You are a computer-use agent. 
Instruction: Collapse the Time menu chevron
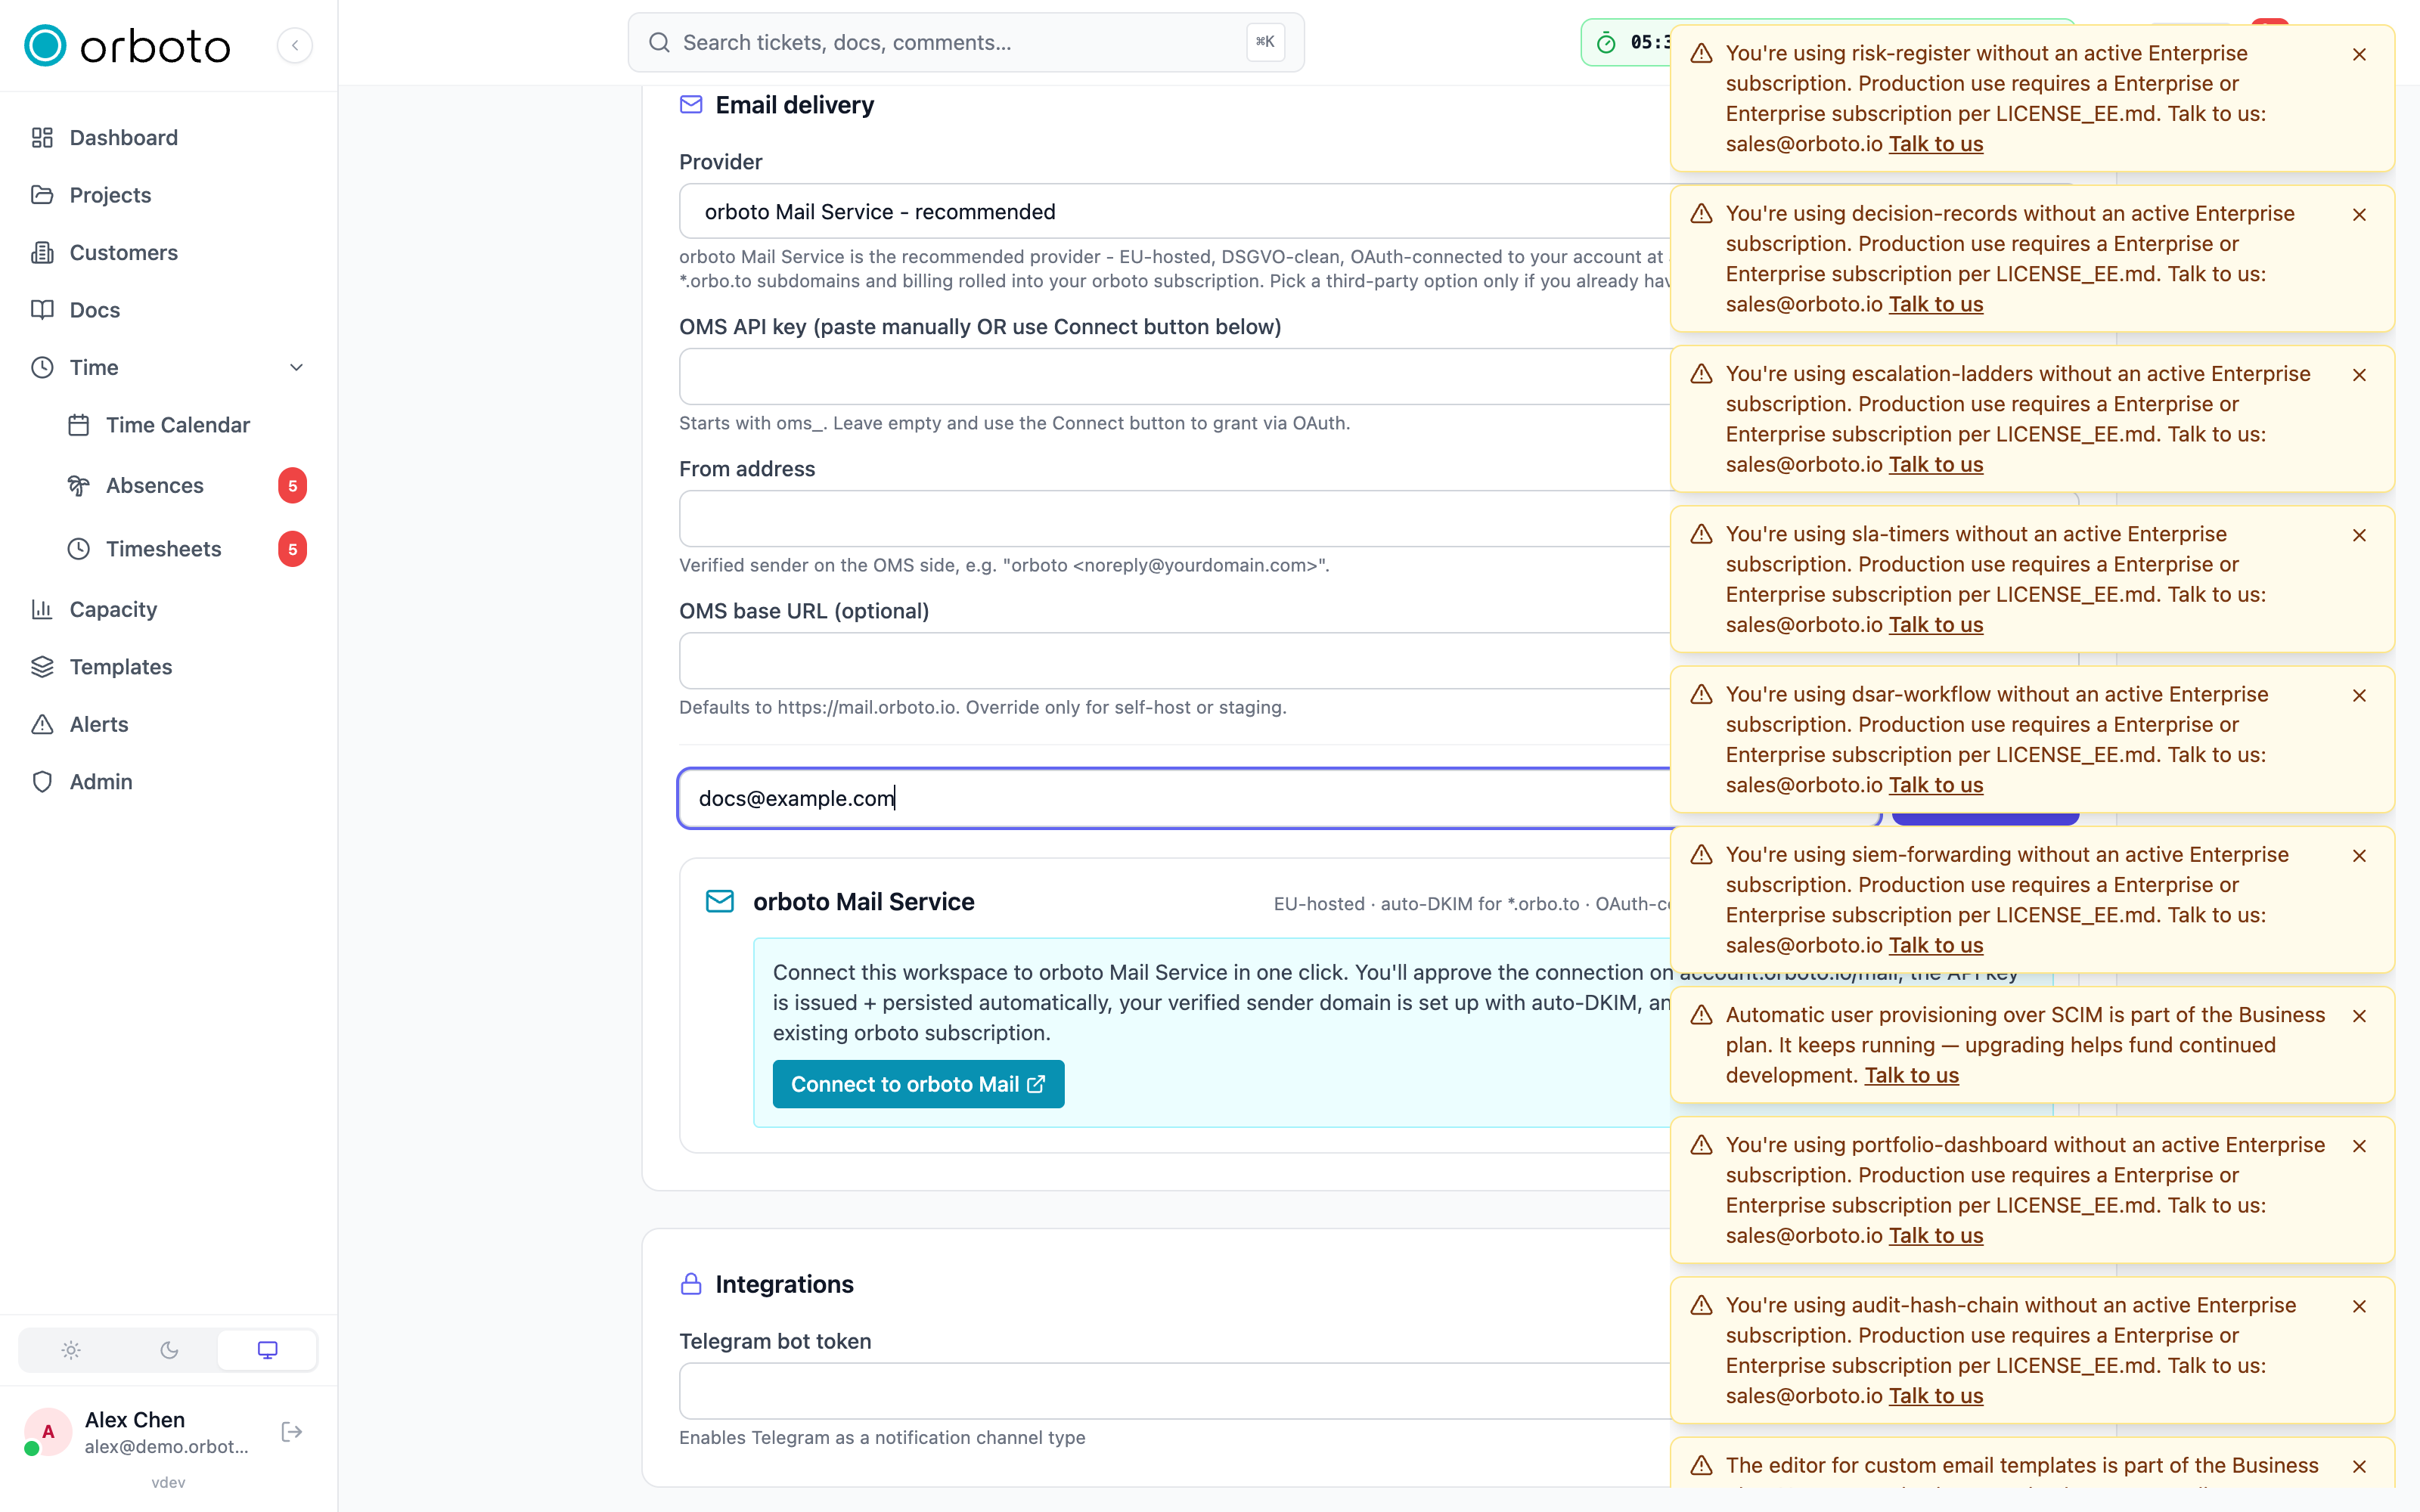[296, 368]
